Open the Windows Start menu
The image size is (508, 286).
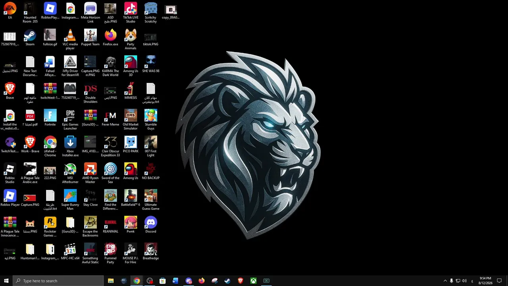click(x=6, y=281)
